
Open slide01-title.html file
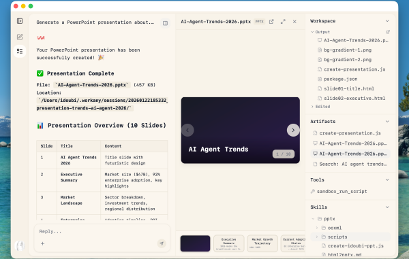coord(349,88)
